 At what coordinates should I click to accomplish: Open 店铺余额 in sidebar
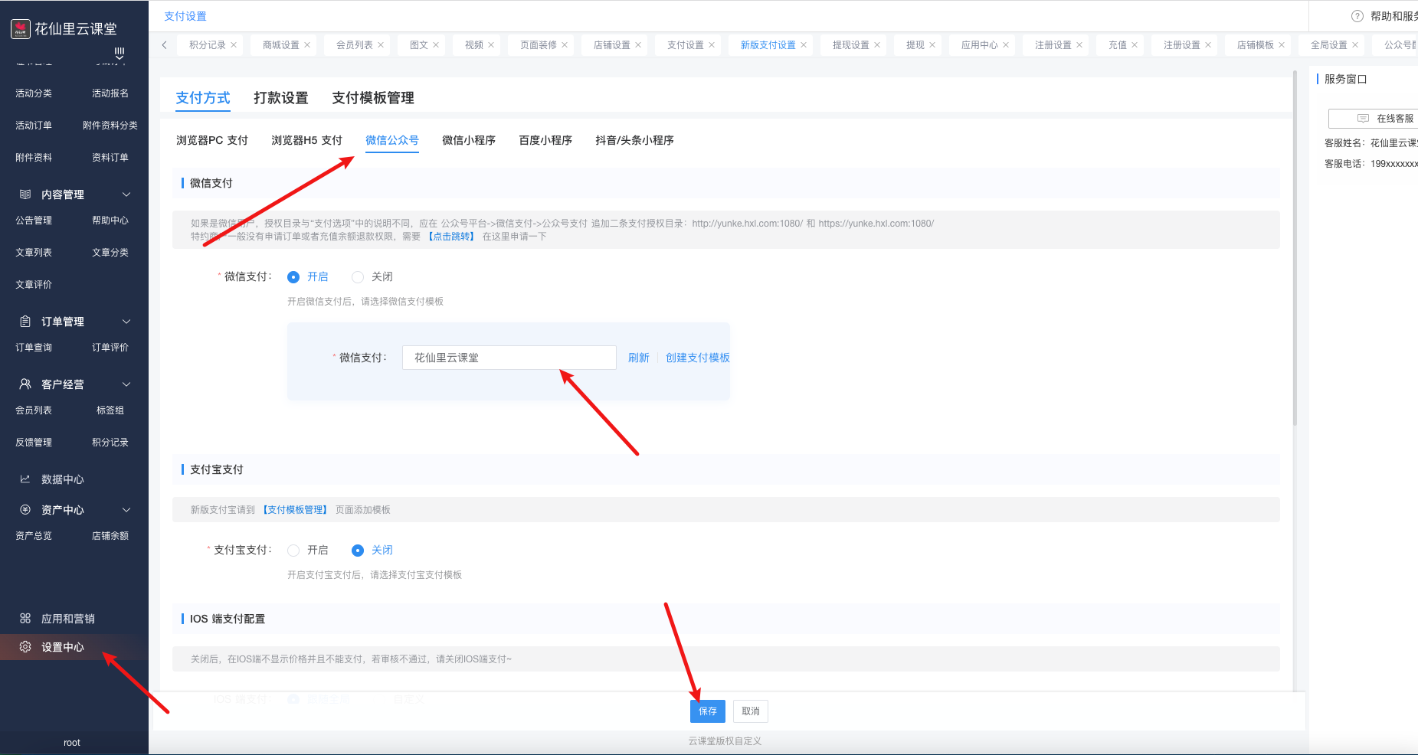(x=110, y=536)
